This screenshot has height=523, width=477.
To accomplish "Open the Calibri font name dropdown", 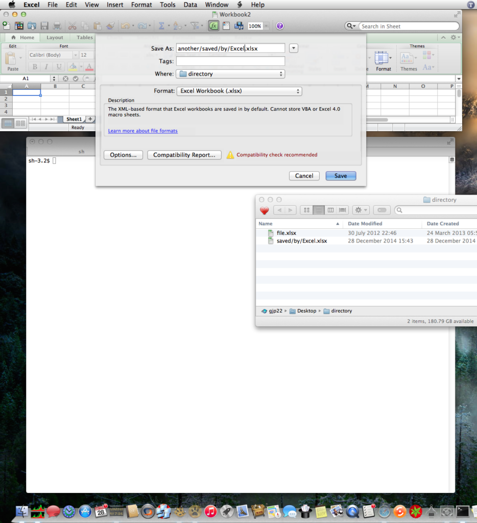I will [x=76, y=55].
